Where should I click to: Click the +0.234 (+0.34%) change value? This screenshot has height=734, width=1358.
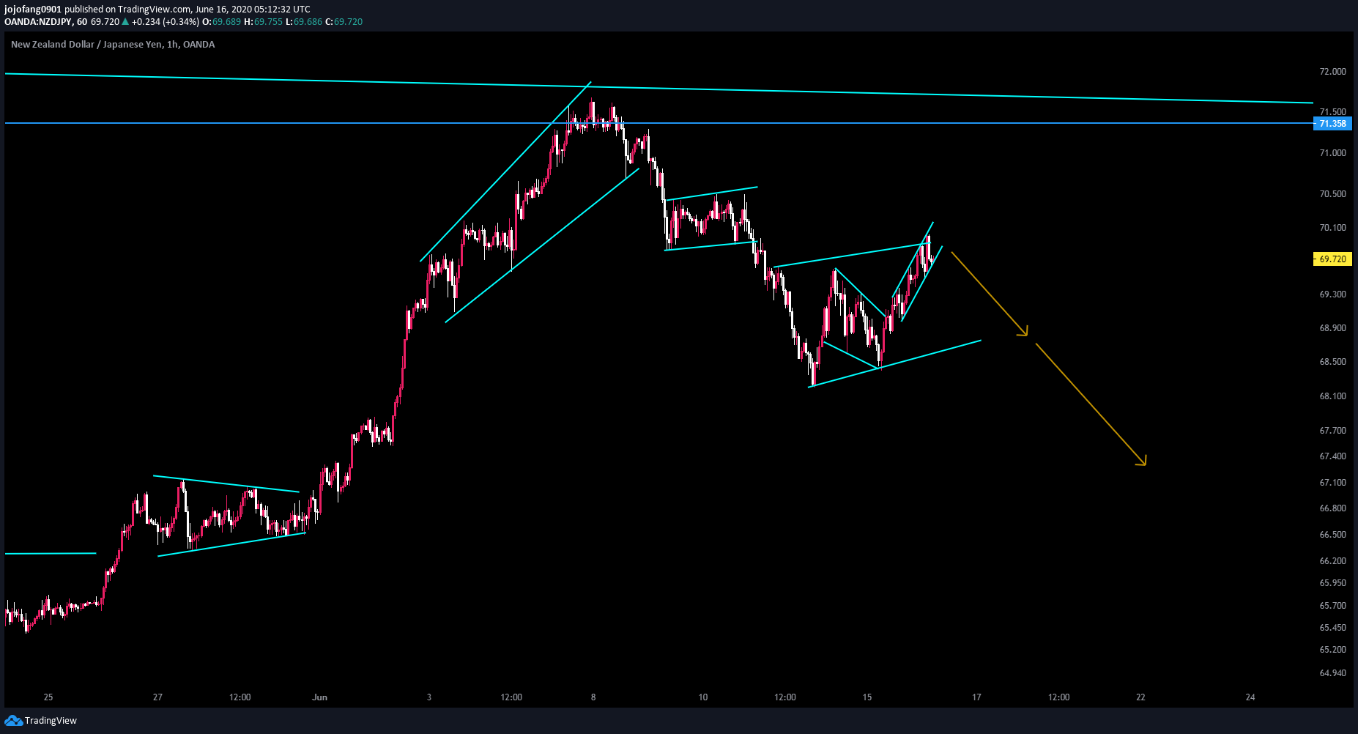(165, 22)
